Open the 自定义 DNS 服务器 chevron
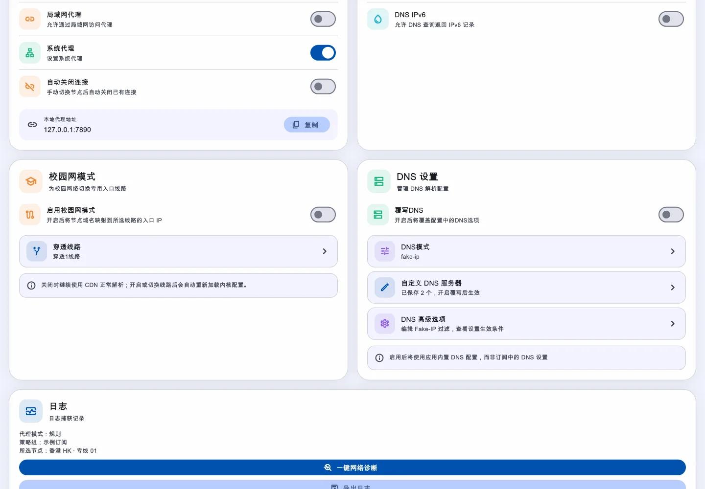The height and width of the screenshot is (489, 705). 673,288
